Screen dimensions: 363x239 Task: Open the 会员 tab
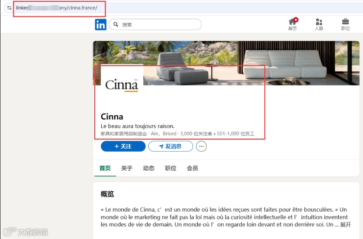pyautogui.click(x=193, y=168)
